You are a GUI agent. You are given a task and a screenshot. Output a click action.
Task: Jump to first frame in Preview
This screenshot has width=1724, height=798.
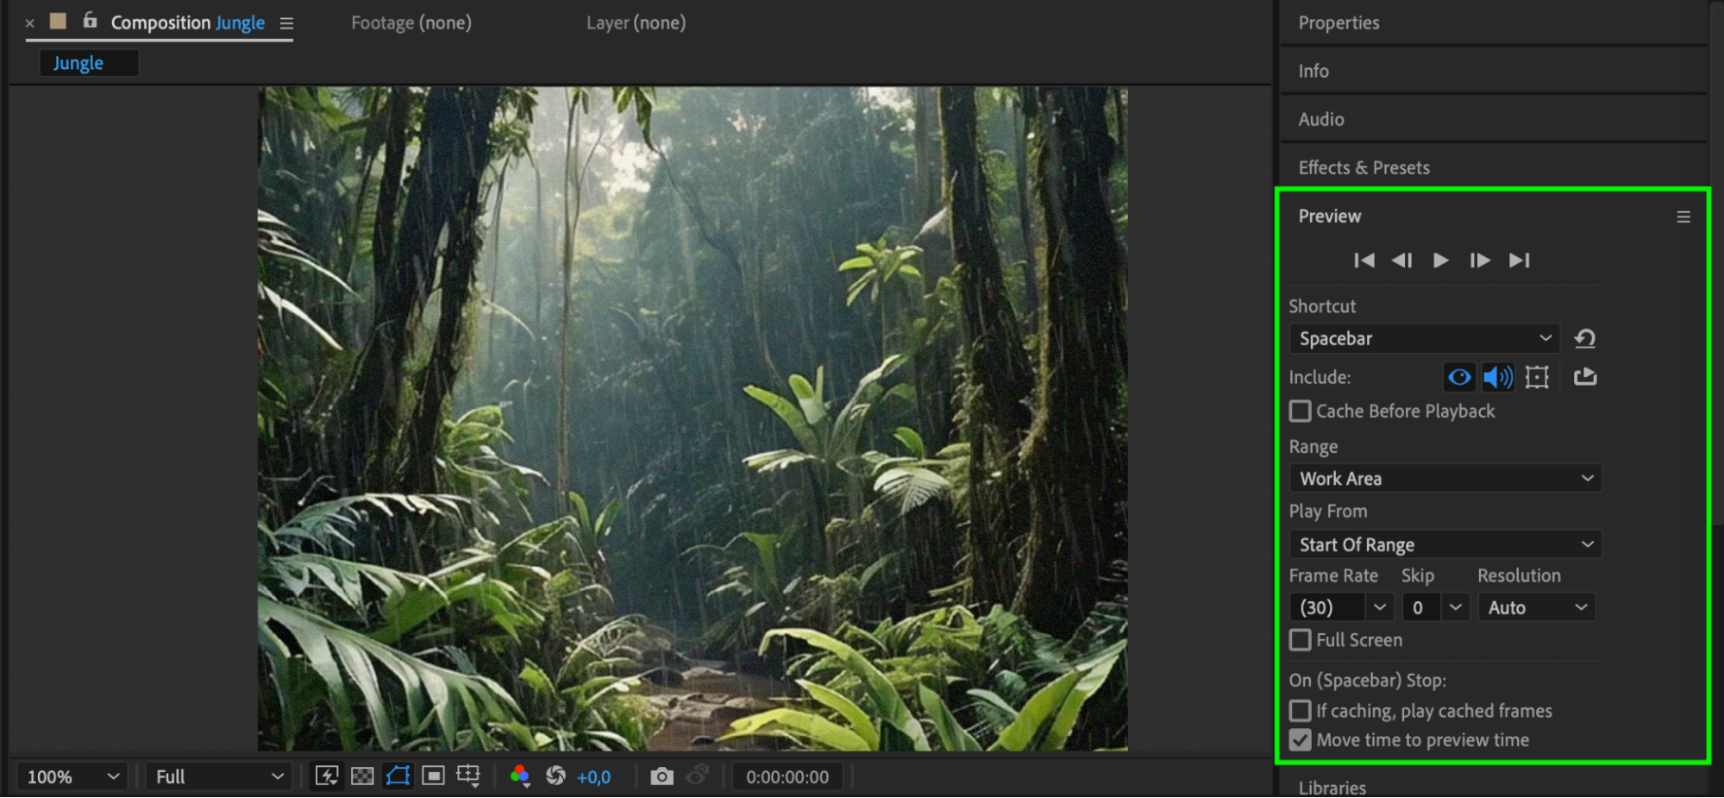coord(1364,261)
